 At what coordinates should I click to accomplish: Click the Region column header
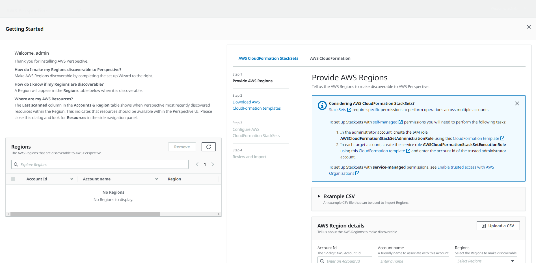(x=174, y=179)
